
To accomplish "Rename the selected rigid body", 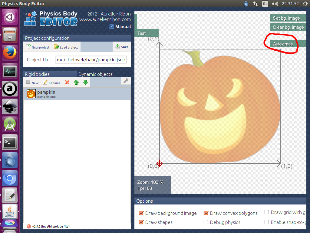I will [52, 83].
